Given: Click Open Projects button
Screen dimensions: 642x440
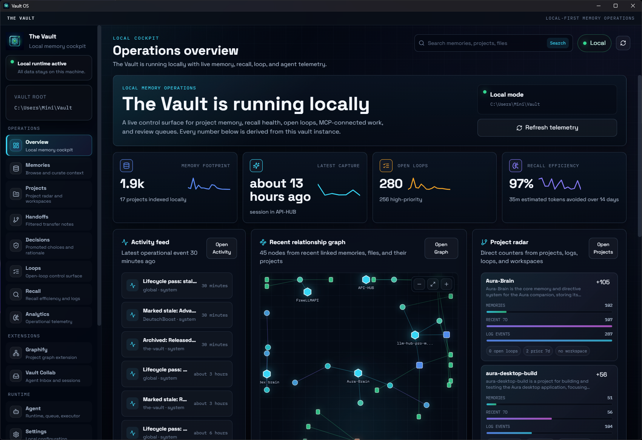Looking at the screenshot, I should (603, 248).
